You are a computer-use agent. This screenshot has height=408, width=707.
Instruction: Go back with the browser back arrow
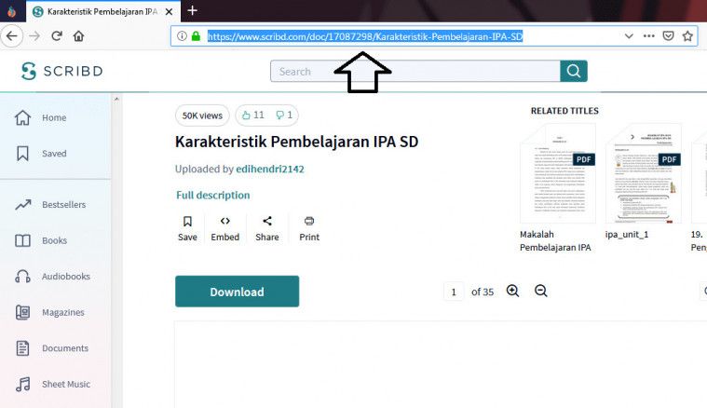tap(12, 36)
